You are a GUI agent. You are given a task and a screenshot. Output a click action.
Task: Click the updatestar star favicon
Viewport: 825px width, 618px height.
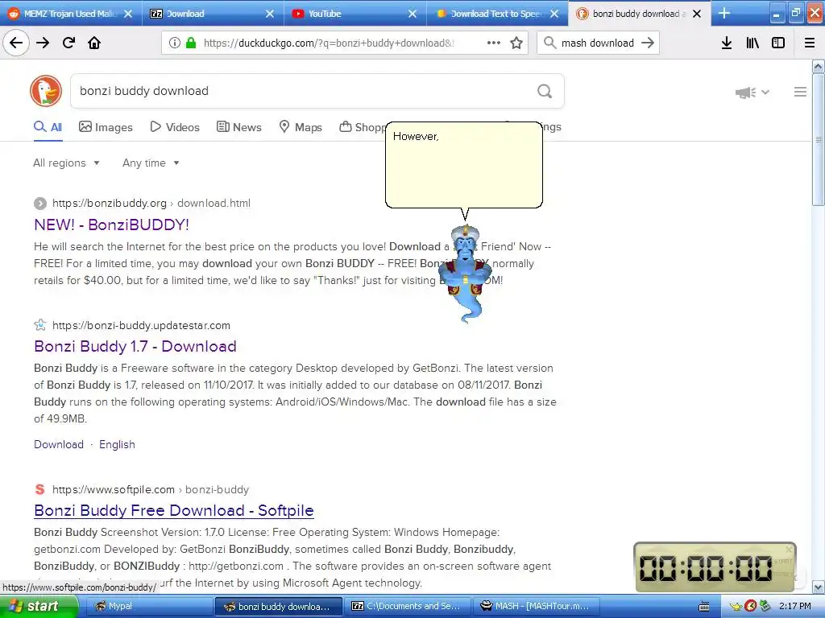pos(40,325)
